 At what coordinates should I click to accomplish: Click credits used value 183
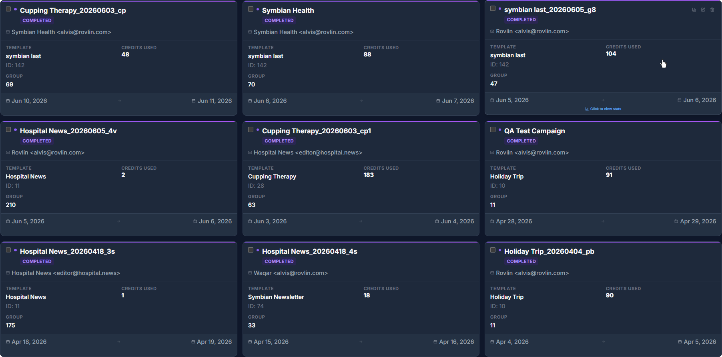(369, 175)
